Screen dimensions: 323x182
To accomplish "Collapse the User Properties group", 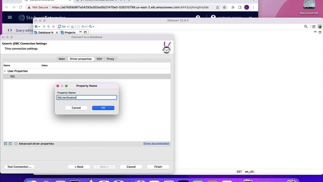I will click(5, 71).
